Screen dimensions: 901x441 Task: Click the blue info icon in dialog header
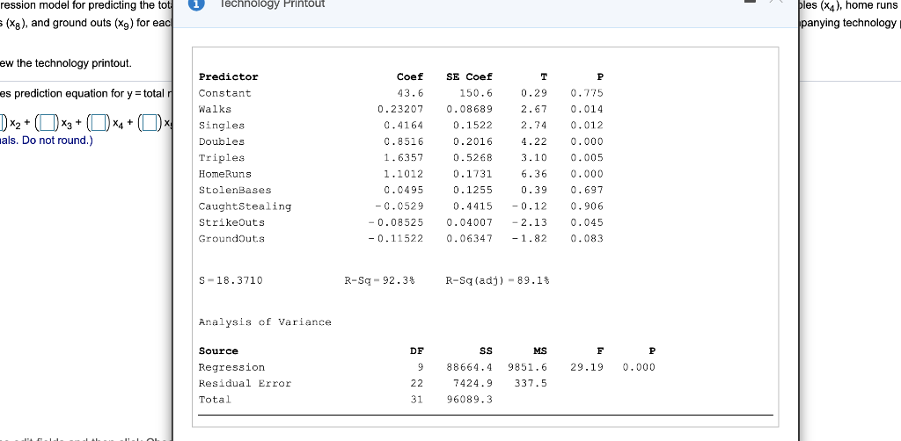(197, 4)
